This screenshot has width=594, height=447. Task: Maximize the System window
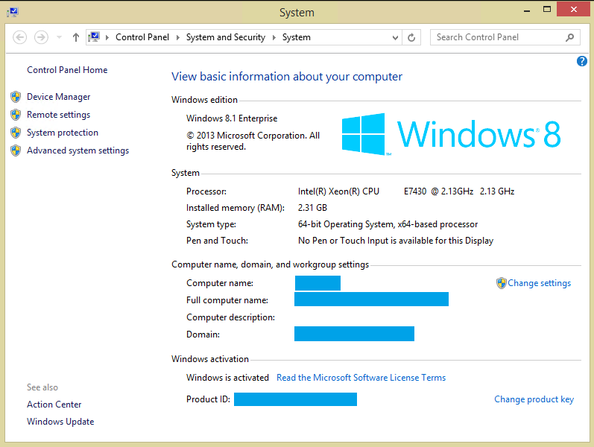click(x=546, y=10)
